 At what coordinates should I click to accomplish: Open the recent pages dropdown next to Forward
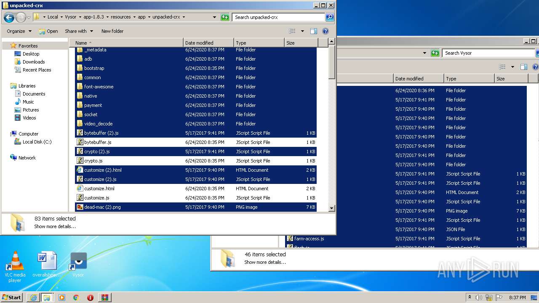(29, 18)
